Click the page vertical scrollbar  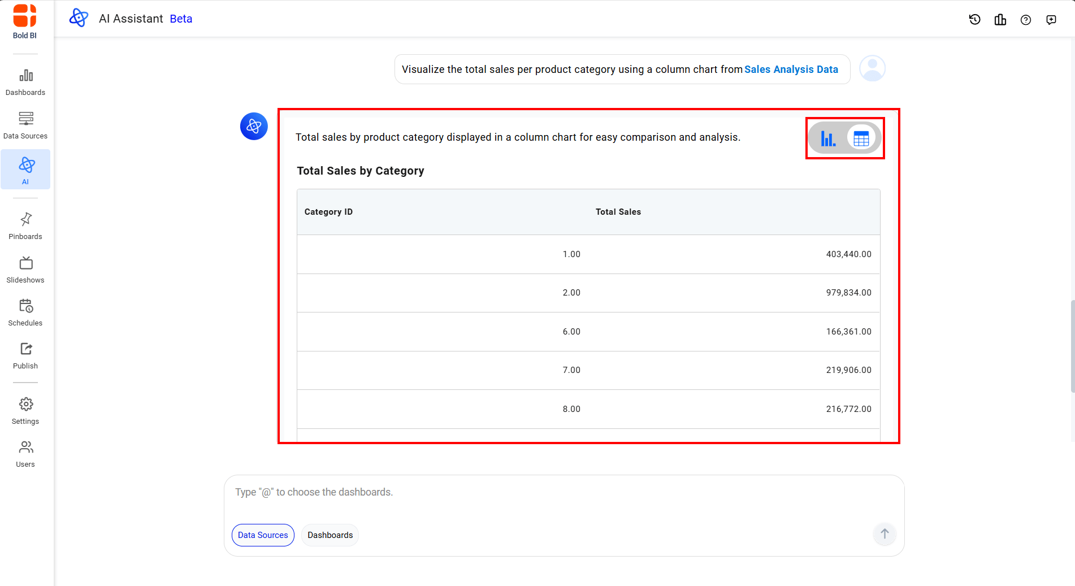pos(1072,346)
